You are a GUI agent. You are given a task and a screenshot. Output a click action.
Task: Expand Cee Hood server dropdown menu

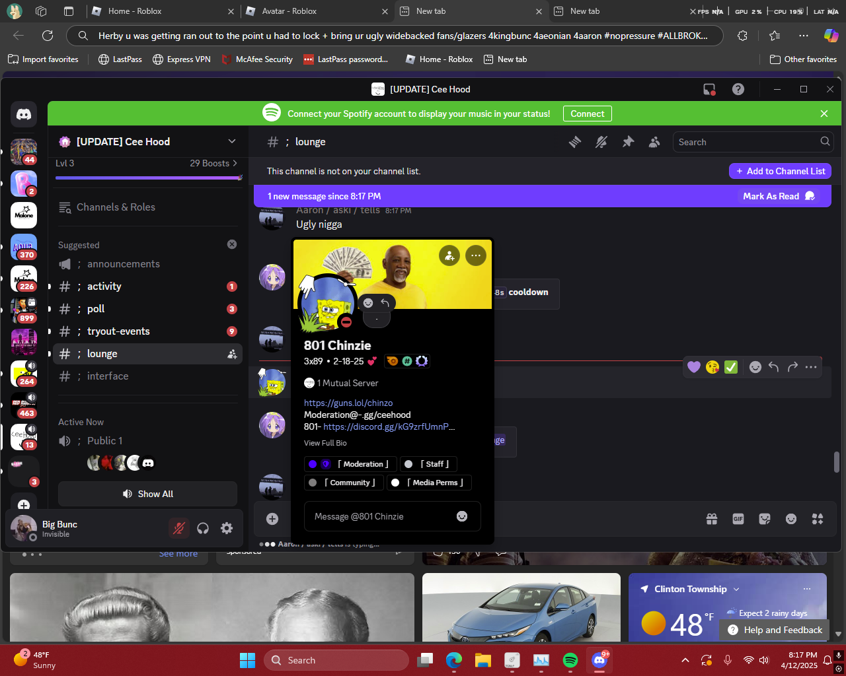point(232,141)
